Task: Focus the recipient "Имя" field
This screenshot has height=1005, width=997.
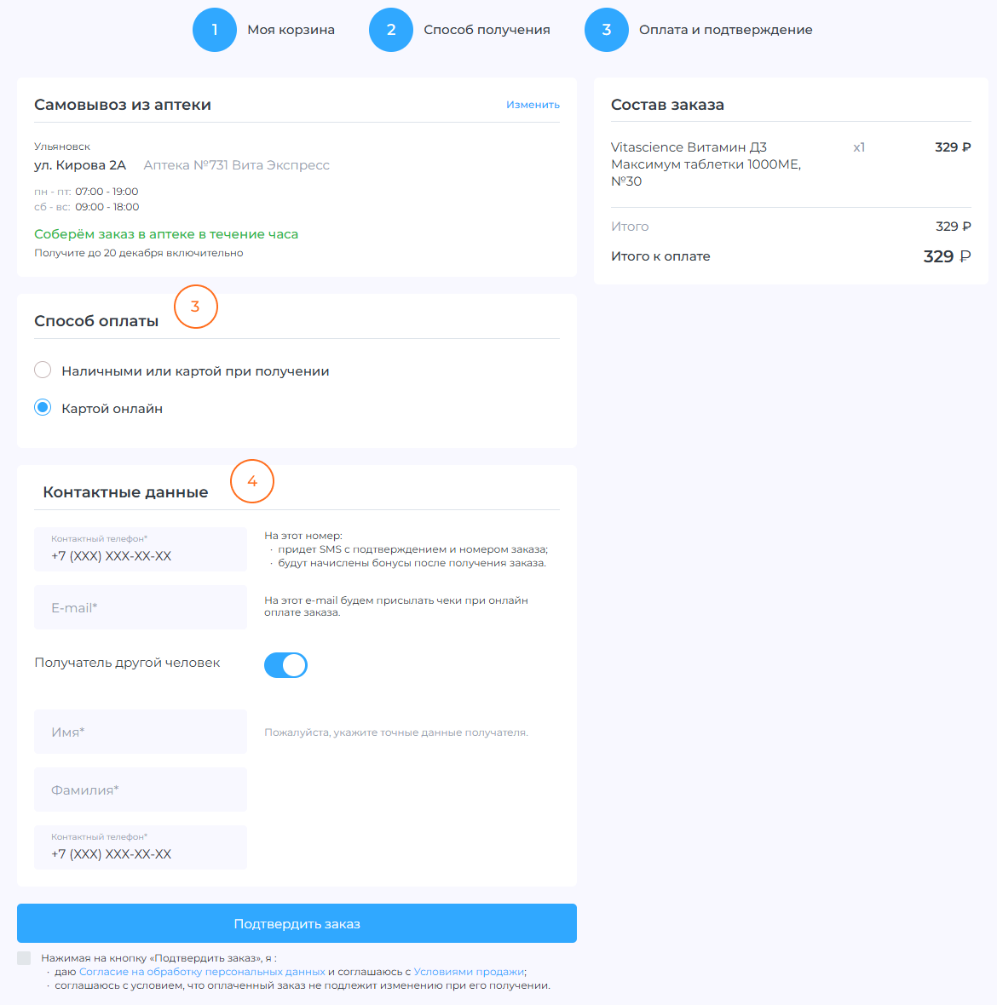Action: [x=141, y=732]
